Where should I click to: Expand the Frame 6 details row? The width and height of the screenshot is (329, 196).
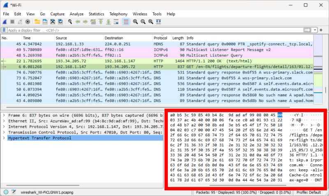4,115
